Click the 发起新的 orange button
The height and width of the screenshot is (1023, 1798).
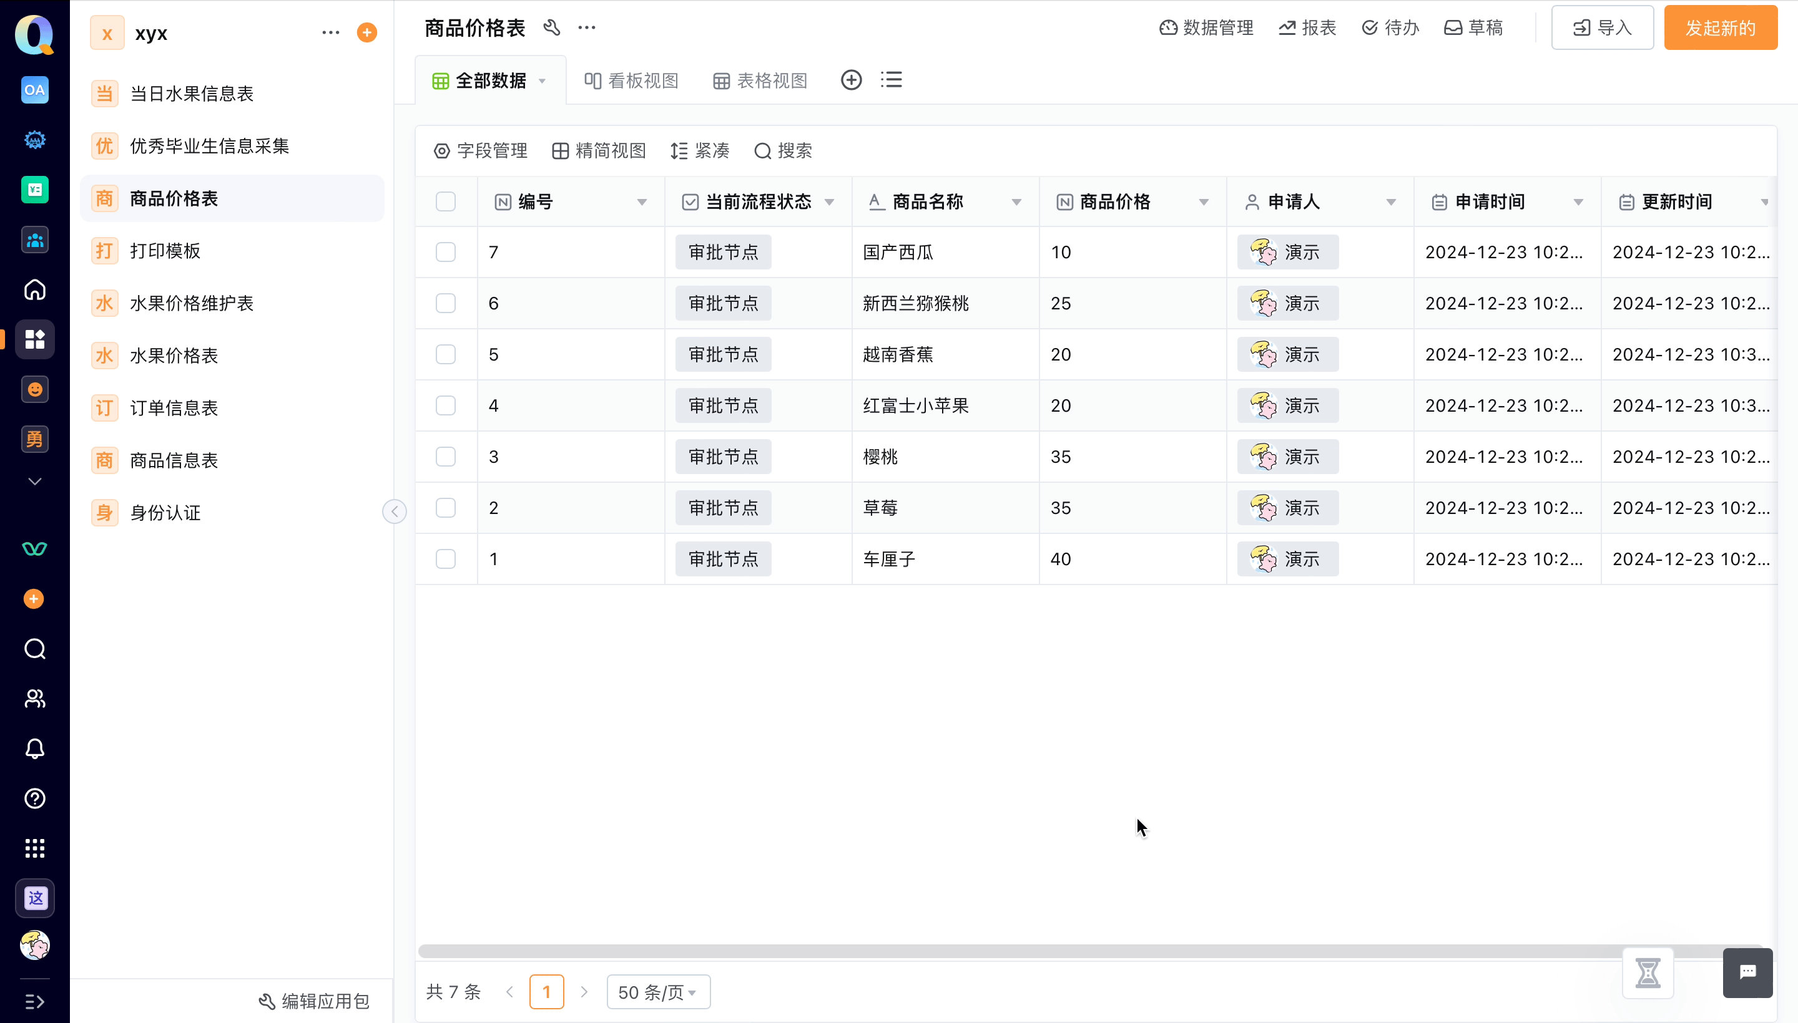pos(1720,27)
